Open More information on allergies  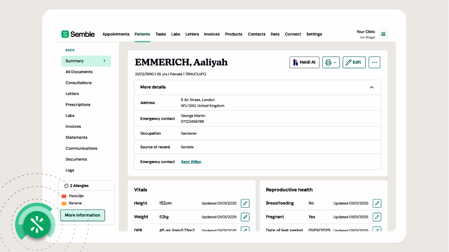click(83, 215)
